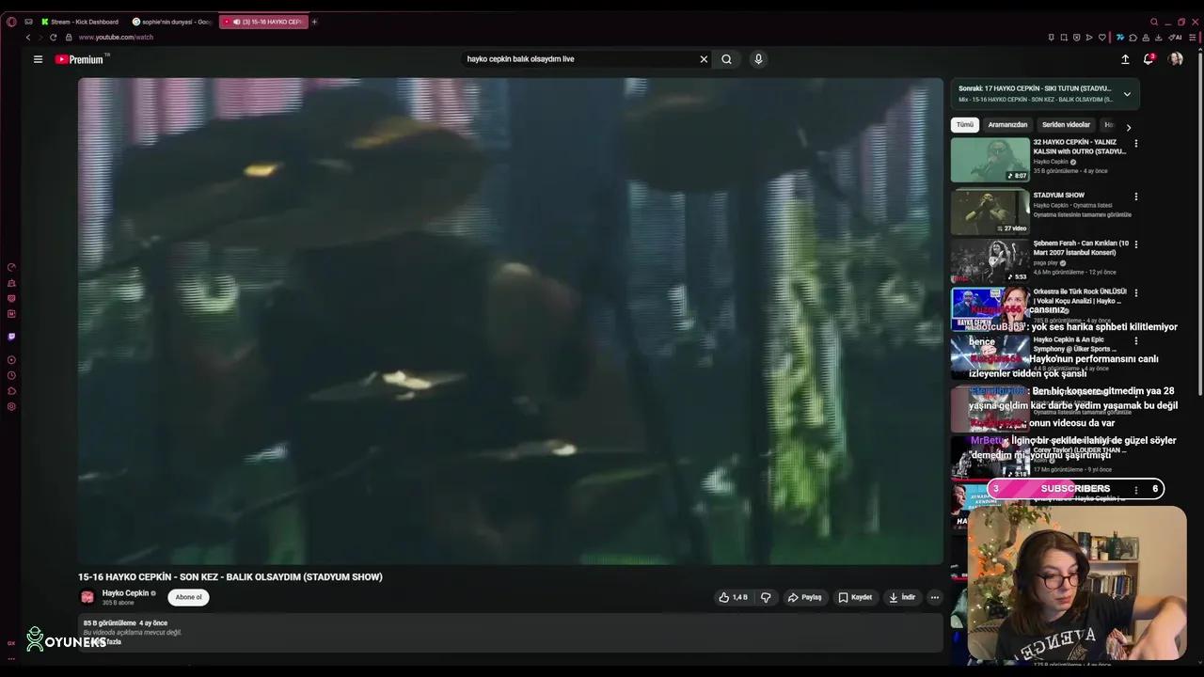Image resolution: width=1204 pixels, height=677 pixels.
Task: Open options for Hayko Cepkin & An Epic video
Action: click(x=1135, y=341)
